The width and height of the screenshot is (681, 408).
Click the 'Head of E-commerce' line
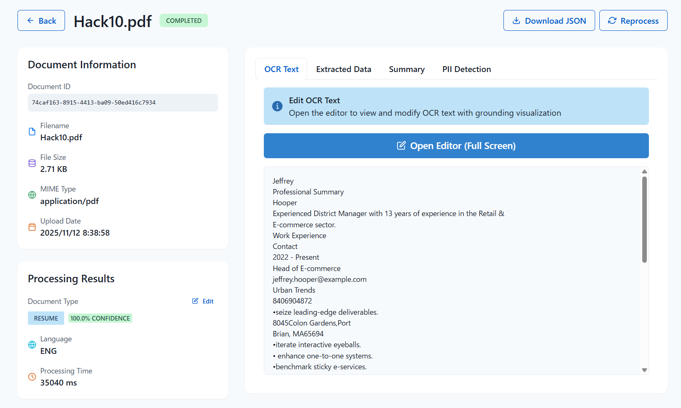coord(306,269)
